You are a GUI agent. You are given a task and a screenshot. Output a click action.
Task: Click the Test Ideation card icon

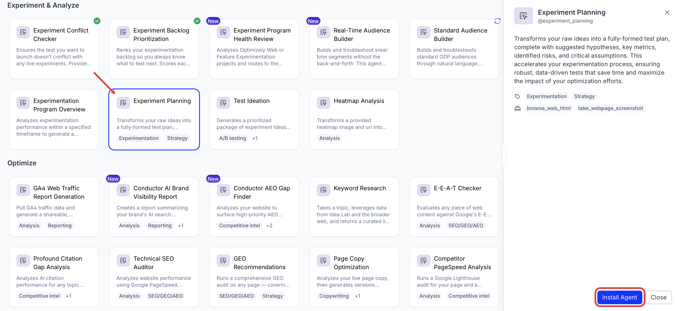[223, 103]
